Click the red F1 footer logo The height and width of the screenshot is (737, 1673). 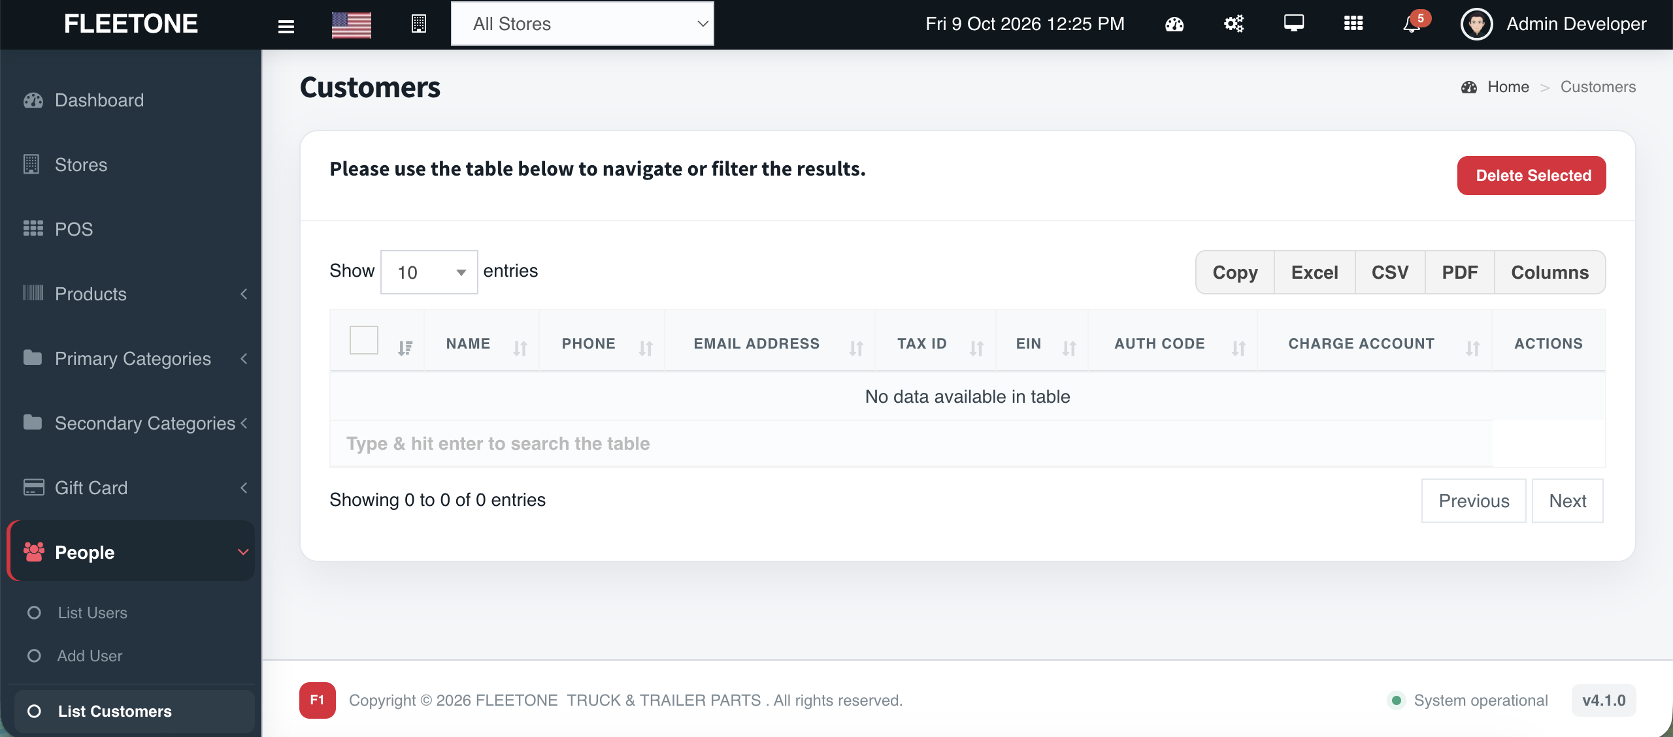(x=318, y=700)
